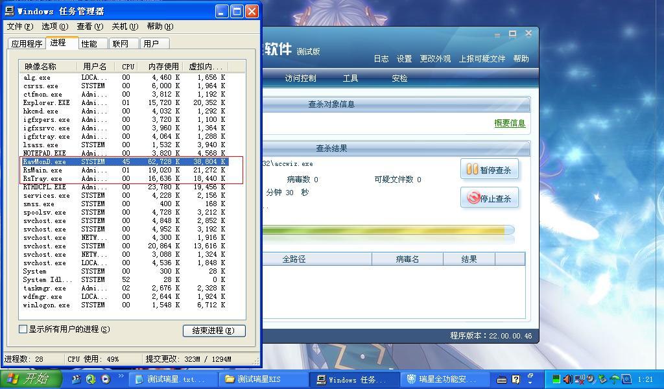
Task: Open the 选项(O) menu
Action: (54, 26)
